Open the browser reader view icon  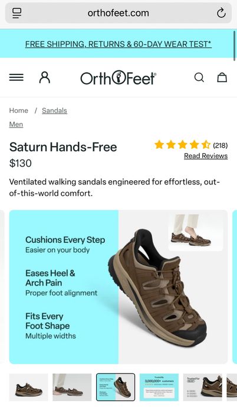pyautogui.click(x=17, y=12)
